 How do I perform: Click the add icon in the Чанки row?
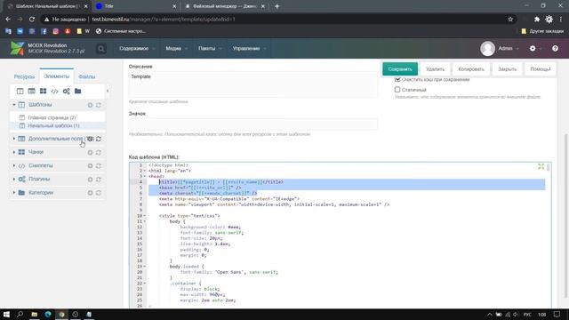click(x=90, y=152)
